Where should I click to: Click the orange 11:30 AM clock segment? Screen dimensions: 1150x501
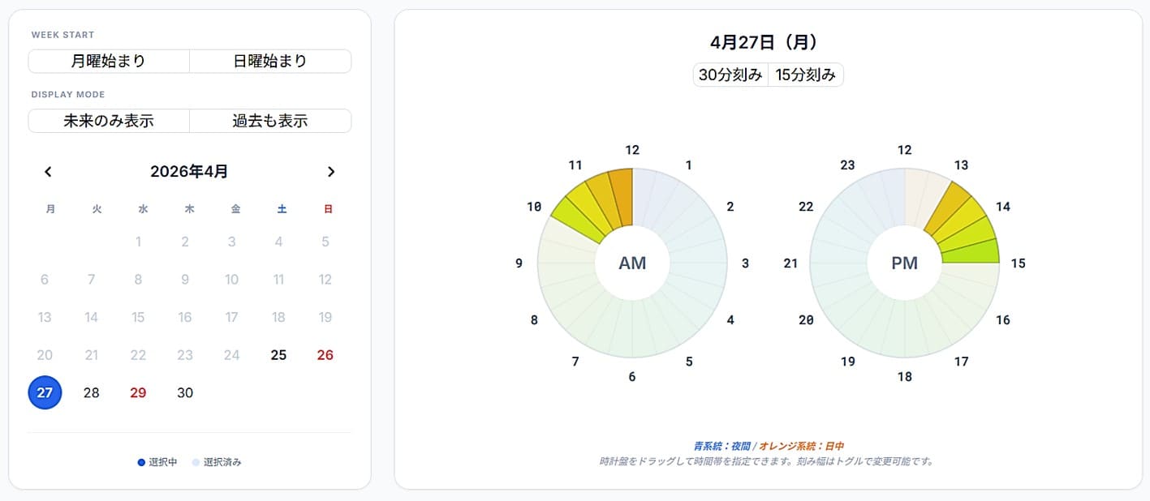click(x=622, y=195)
